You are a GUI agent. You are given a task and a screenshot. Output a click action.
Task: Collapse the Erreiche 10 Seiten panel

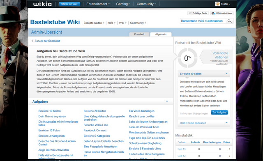click(x=226, y=74)
